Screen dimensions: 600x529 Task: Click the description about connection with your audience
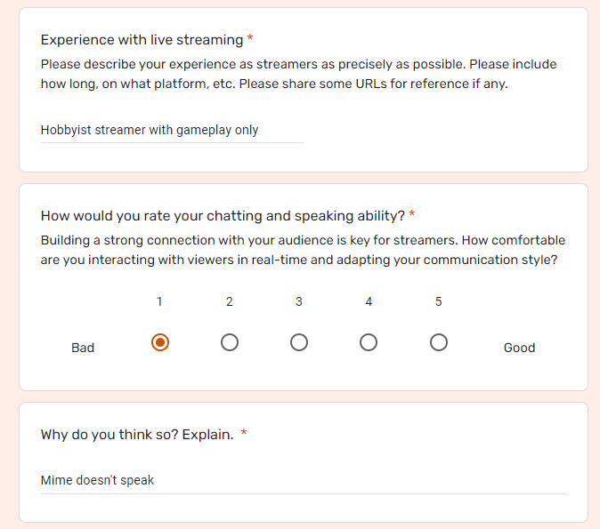tap(303, 250)
